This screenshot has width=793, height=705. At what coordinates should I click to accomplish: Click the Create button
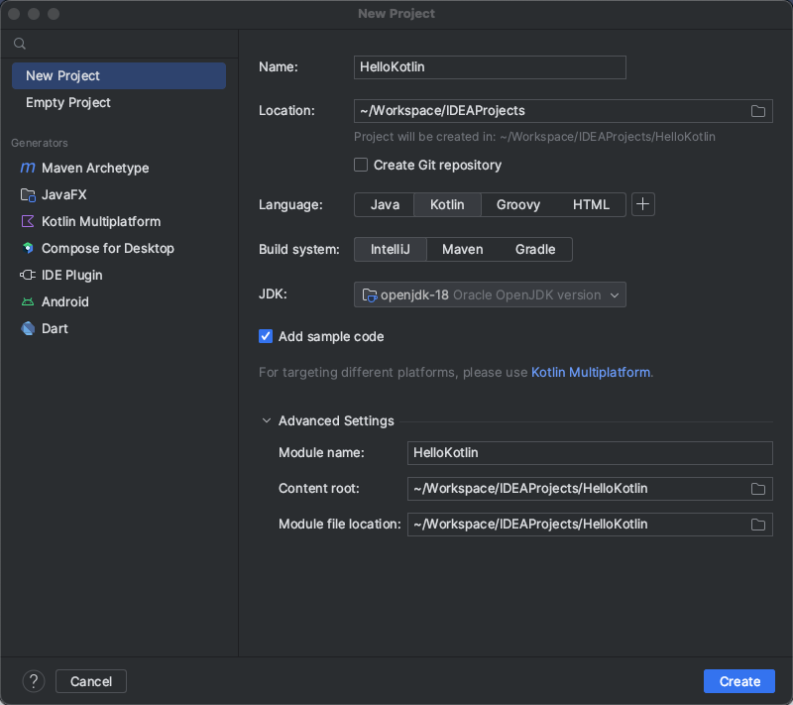click(x=739, y=681)
